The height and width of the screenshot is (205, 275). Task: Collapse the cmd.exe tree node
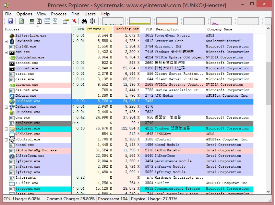point(6,52)
